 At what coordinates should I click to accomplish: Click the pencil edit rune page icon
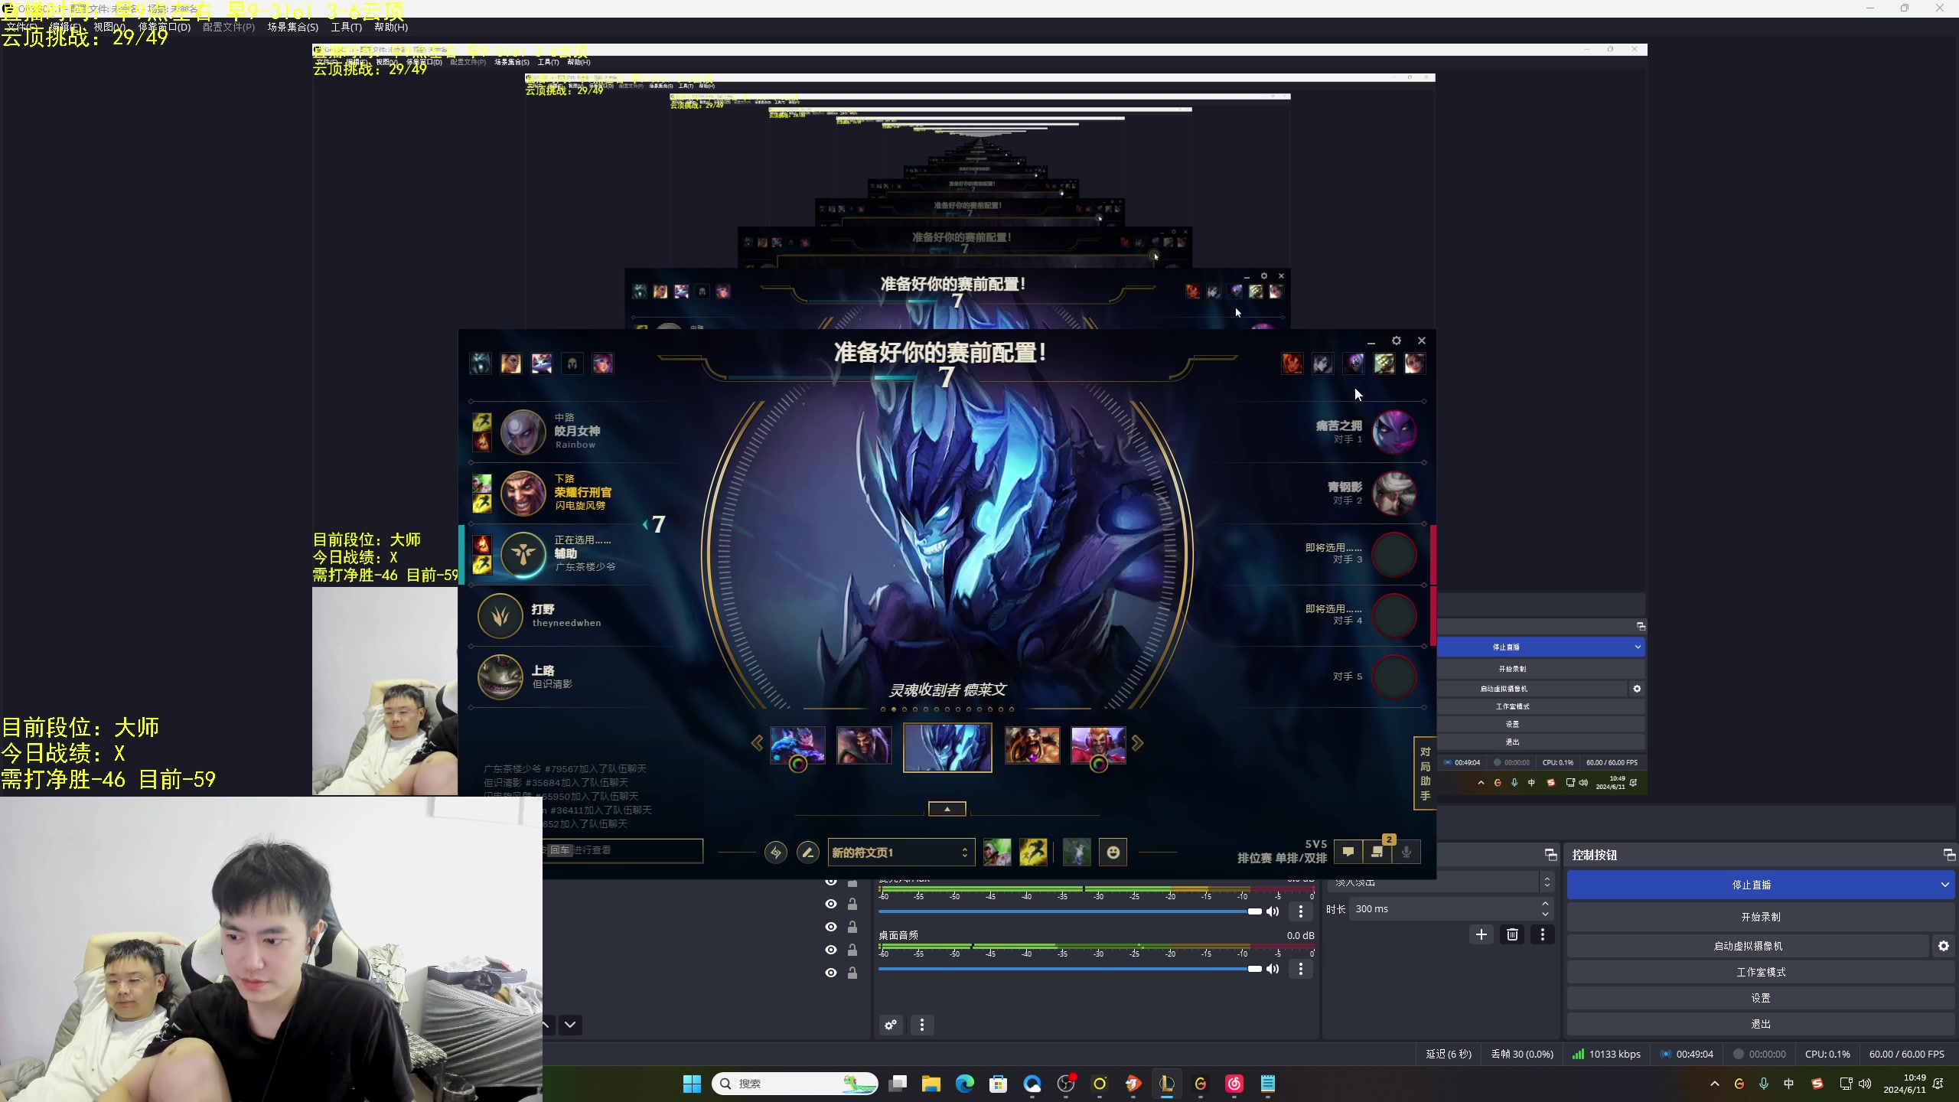tap(807, 852)
